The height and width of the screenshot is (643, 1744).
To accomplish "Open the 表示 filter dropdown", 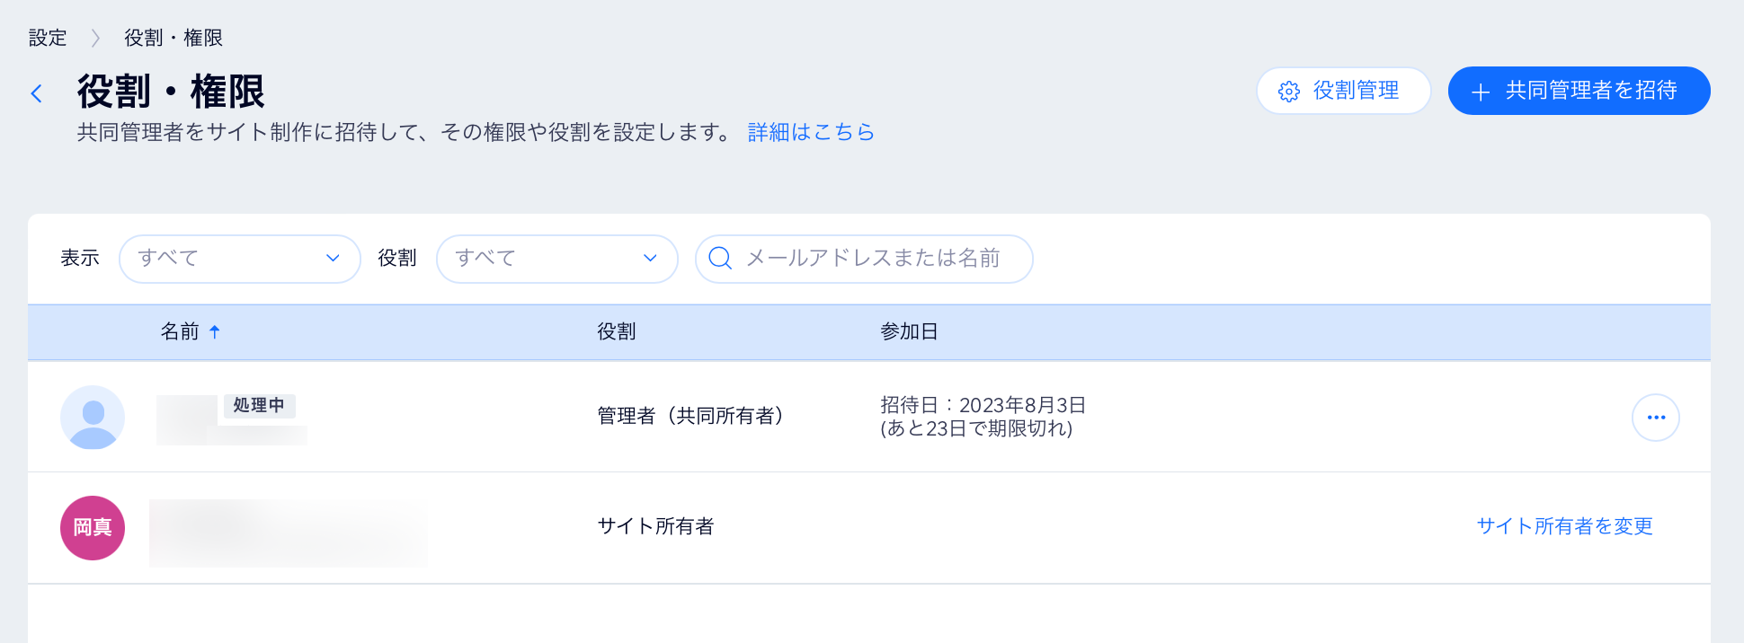I will (x=239, y=259).
